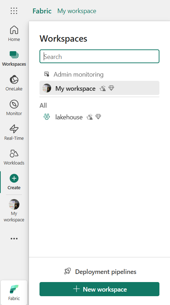Focus the workspace Search field
This screenshot has width=170, height=305.
coord(99,56)
